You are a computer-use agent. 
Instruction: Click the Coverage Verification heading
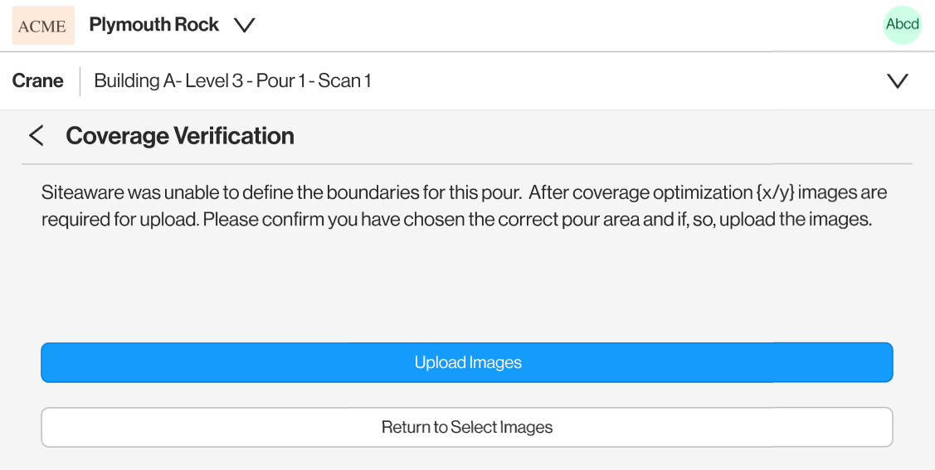(x=180, y=136)
